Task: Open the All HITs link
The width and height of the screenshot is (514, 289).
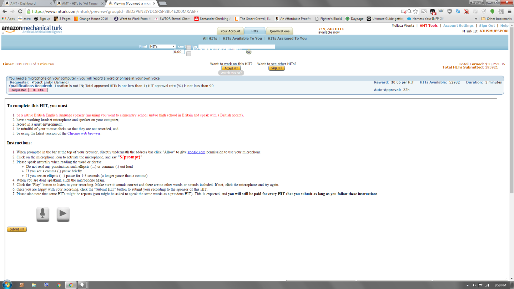Action: 210,38
